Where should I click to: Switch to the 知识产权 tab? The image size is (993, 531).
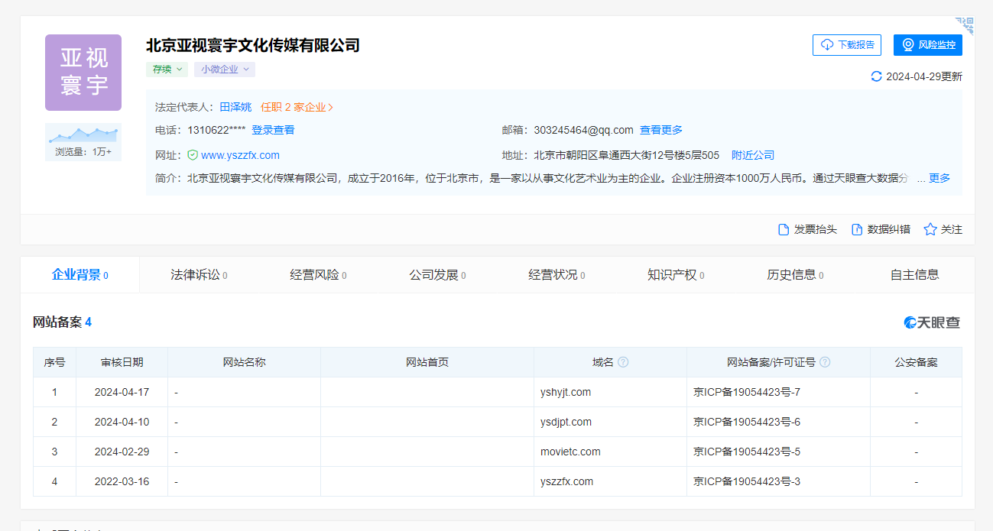tap(676, 275)
